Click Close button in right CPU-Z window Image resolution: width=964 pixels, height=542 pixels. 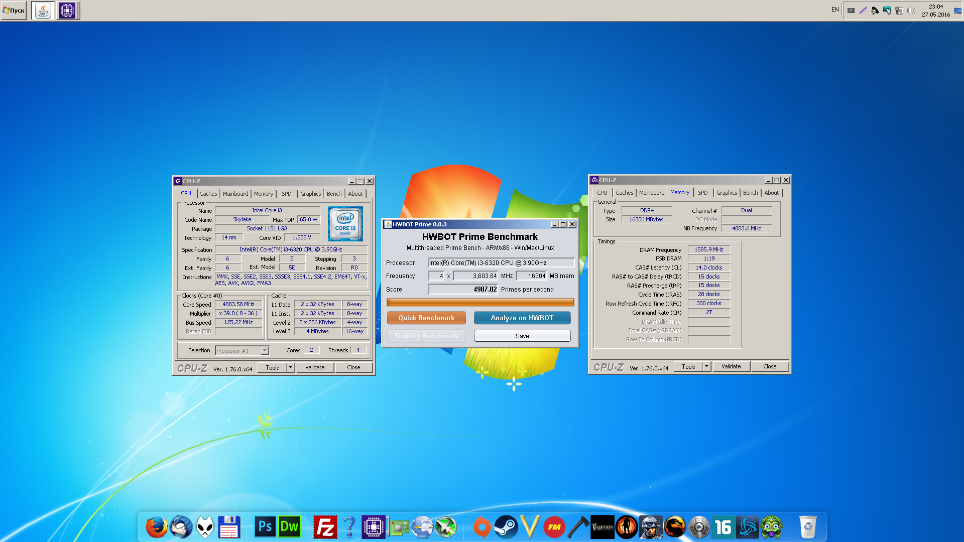(x=770, y=366)
